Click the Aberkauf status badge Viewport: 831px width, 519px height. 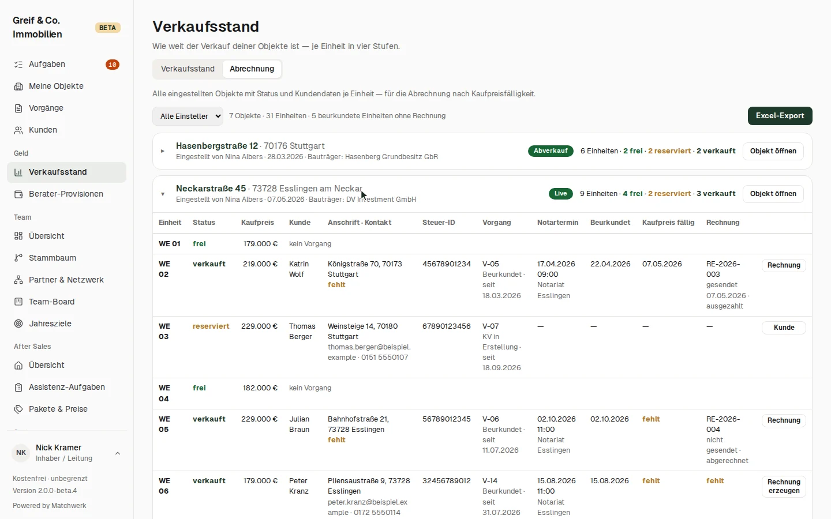pos(551,151)
